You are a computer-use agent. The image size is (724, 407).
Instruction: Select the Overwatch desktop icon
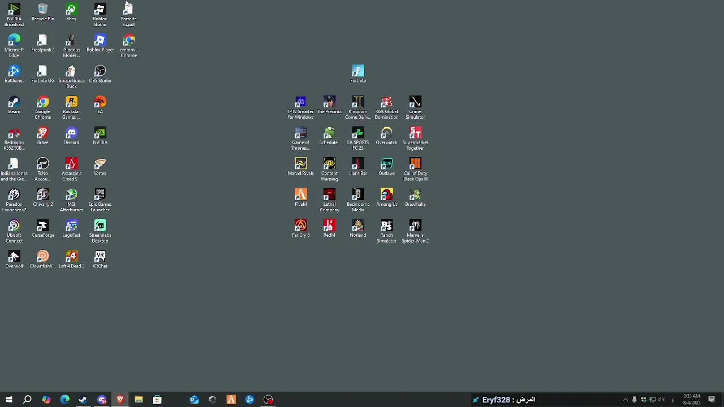[387, 136]
